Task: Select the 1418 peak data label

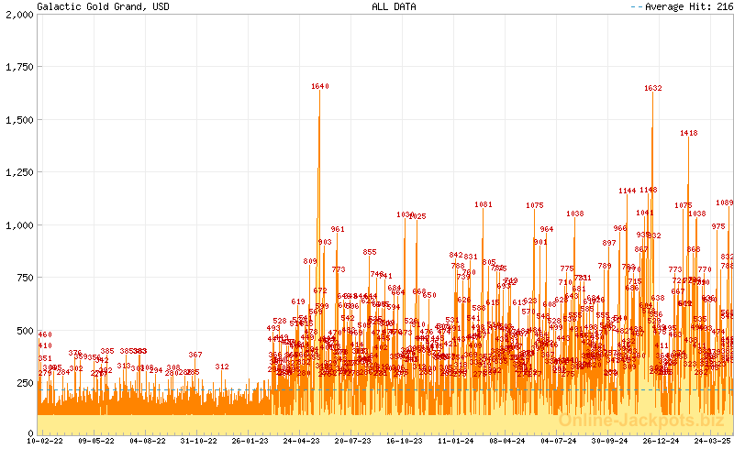Action: click(689, 134)
